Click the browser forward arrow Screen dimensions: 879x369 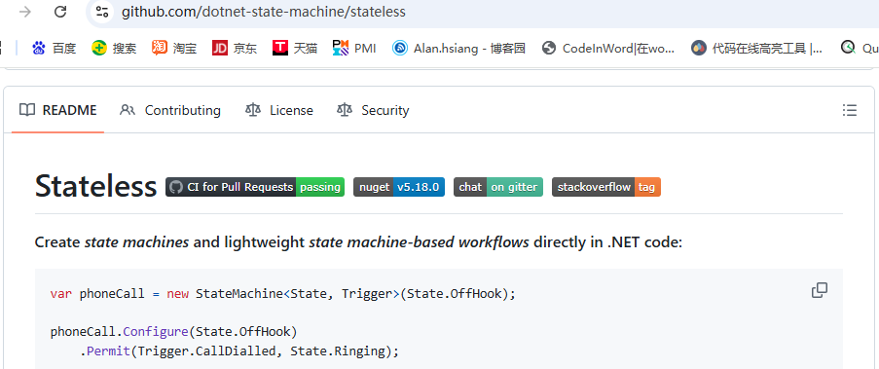24,12
